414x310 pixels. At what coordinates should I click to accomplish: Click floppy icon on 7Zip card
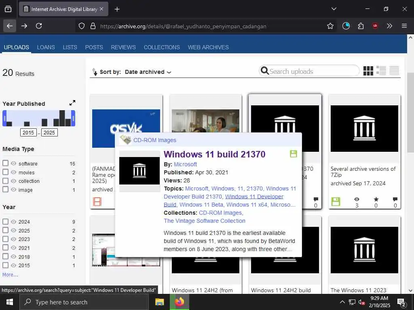click(x=336, y=202)
